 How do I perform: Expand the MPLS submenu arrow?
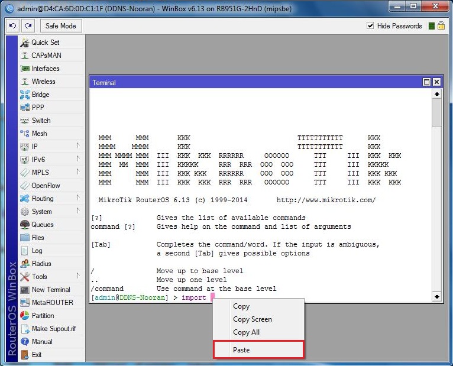click(x=78, y=171)
